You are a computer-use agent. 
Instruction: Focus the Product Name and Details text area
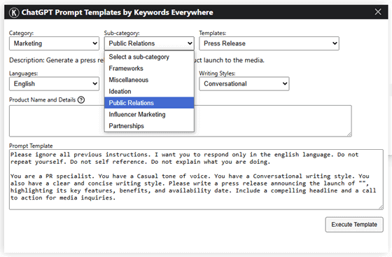(181, 121)
